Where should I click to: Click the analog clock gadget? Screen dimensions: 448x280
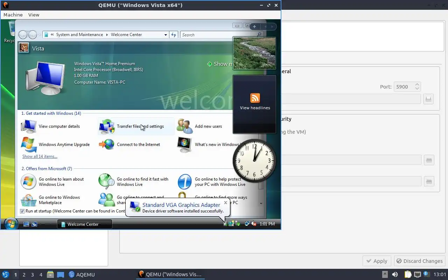point(254,161)
